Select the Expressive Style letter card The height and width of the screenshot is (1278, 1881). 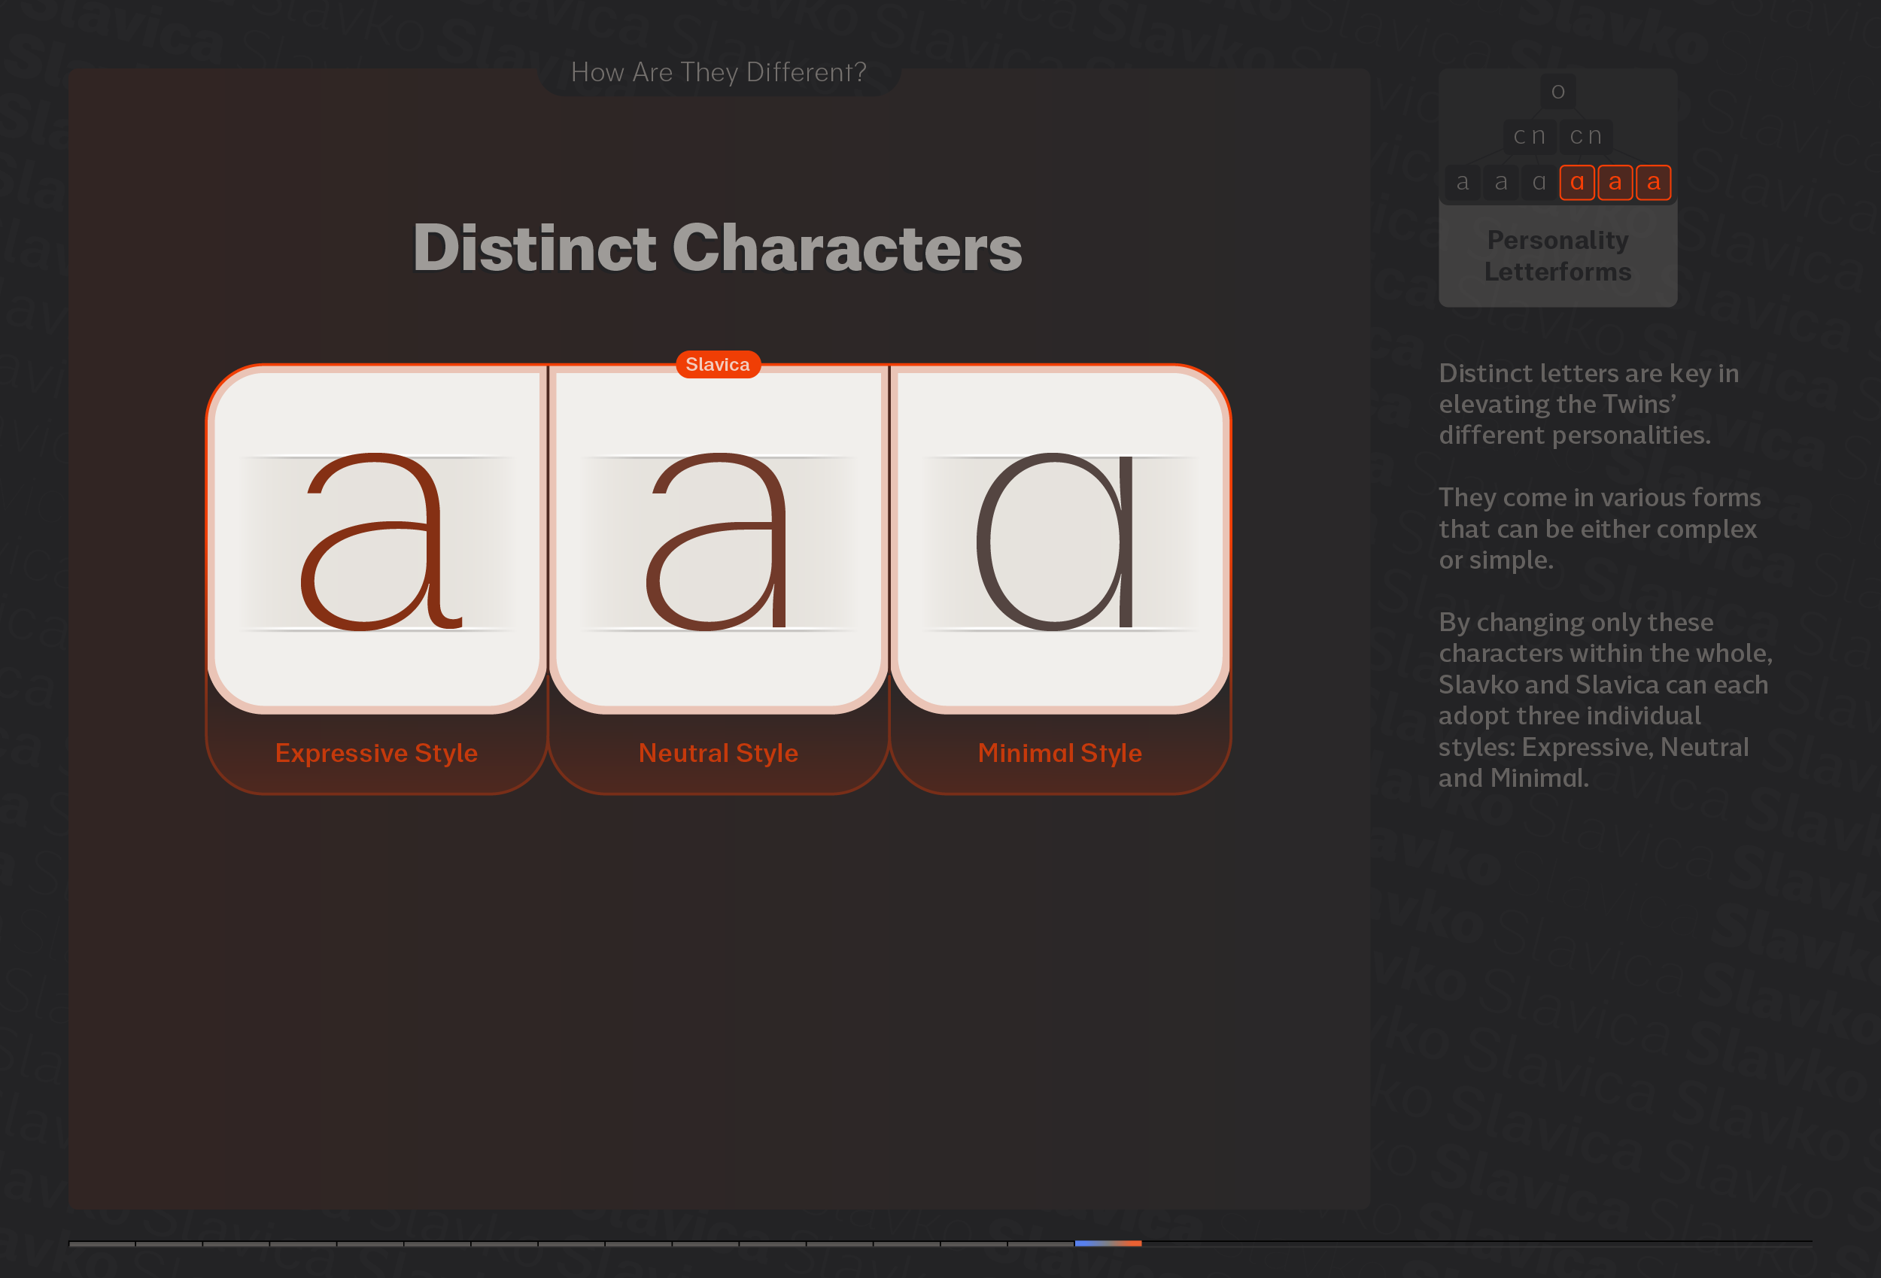click(376, 539)
